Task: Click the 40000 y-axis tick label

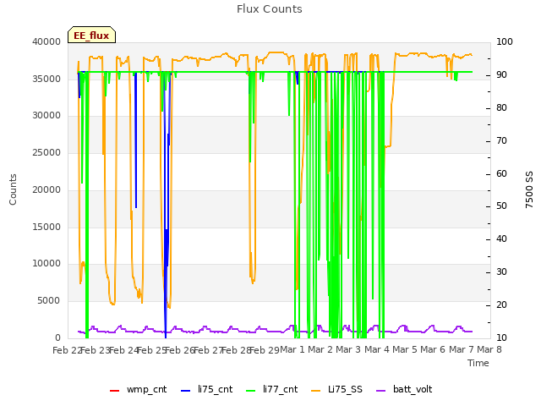Action: (46, 41)
